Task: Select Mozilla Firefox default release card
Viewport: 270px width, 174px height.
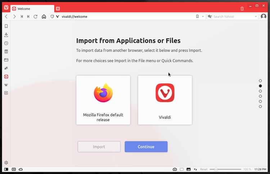Action: [103, 100]
